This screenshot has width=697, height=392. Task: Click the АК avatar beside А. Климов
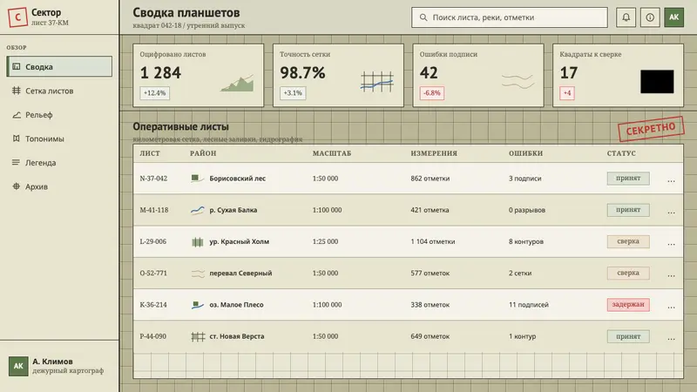click(18, 366)
